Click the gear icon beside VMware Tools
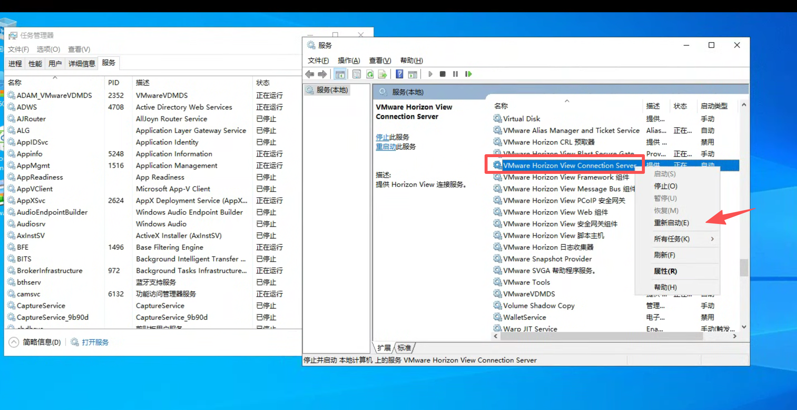 coord(497,282)
